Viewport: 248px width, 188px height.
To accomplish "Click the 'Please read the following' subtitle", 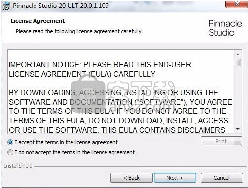I will point(79,31).
